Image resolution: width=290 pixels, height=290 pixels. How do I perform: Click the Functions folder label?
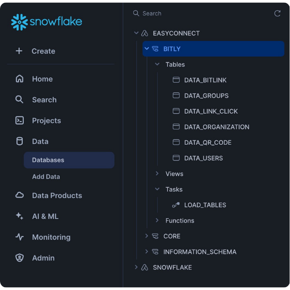coord(180,220)
